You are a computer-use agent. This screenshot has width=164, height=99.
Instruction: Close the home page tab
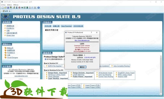pyautogui.click(x=10, y=11)
